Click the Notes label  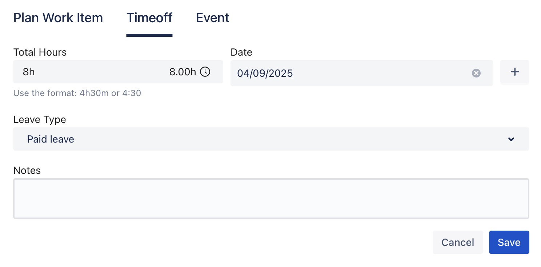(x=27, y=170)
